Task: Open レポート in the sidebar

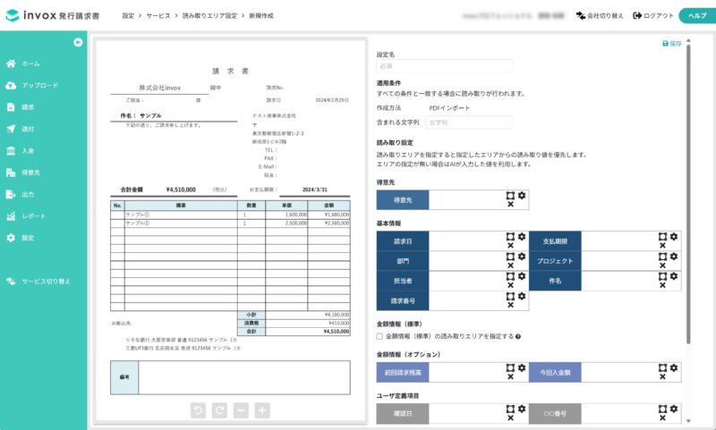Action: click(x=26, y=216)
